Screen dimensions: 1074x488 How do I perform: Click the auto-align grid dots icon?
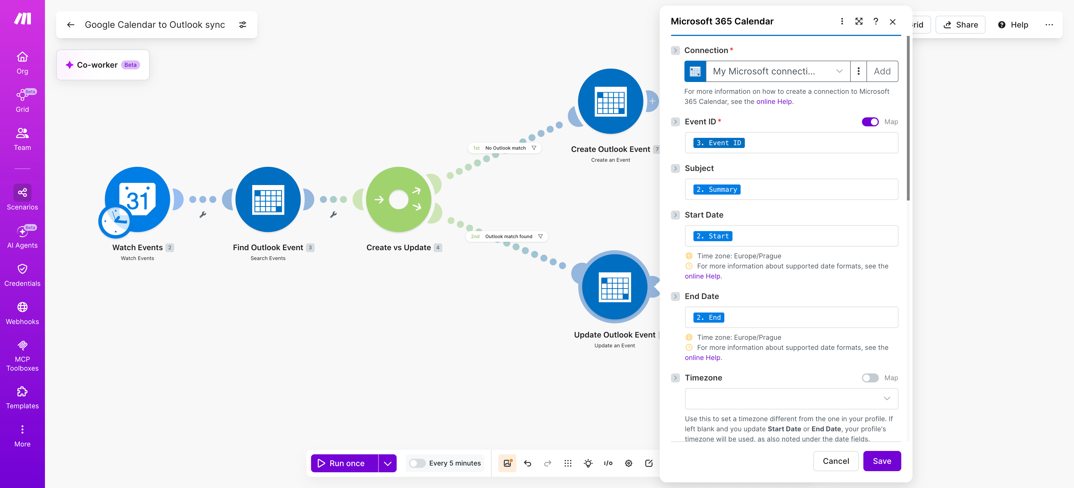click(568, 463)
